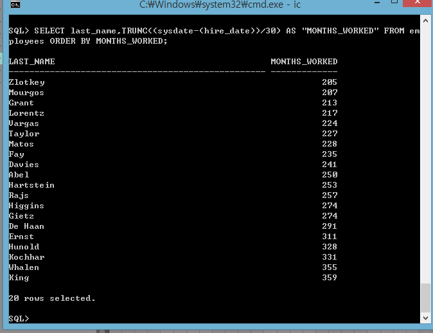Click the value 205 for Zlotkey
Screen dimensions: 433x333
[330, 82]
